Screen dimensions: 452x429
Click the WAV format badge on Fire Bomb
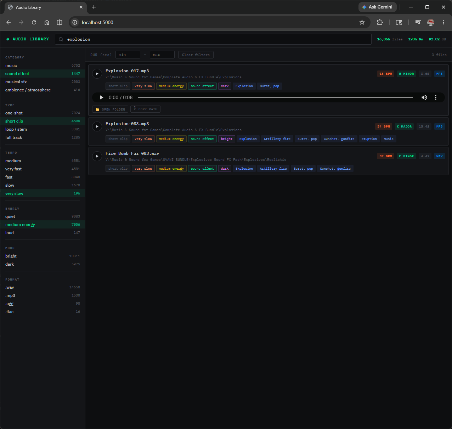click(x=440, y=156)
